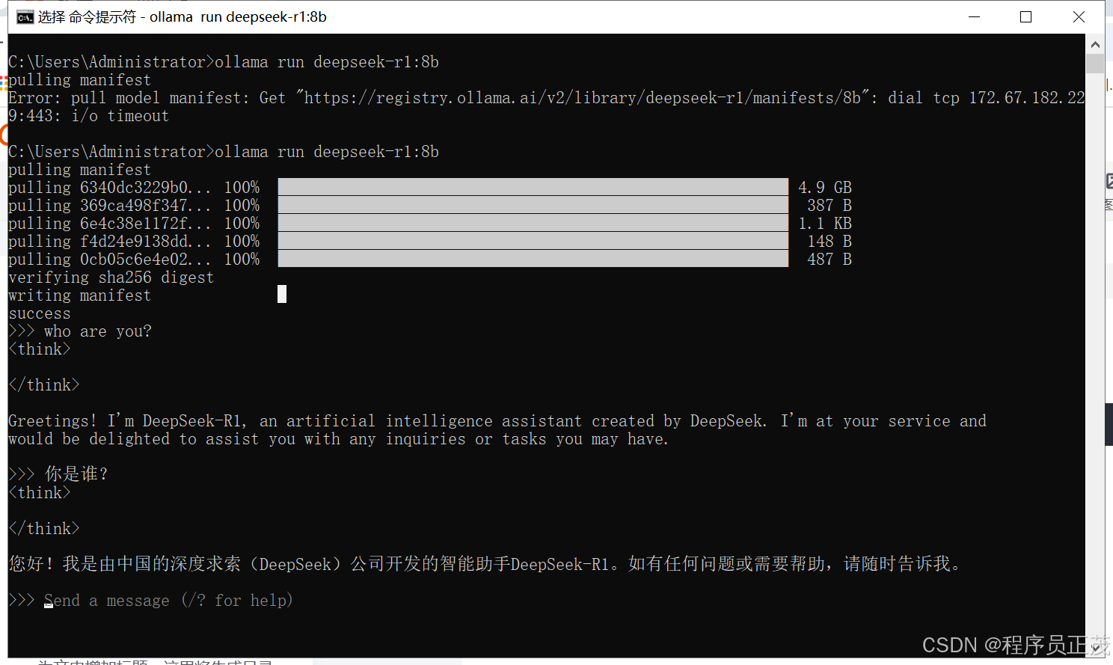The image size is (1113, 665).
Task: Click the 'Greetings! I'm DeepSeek-R1' response text
Action: click(497, 430)
